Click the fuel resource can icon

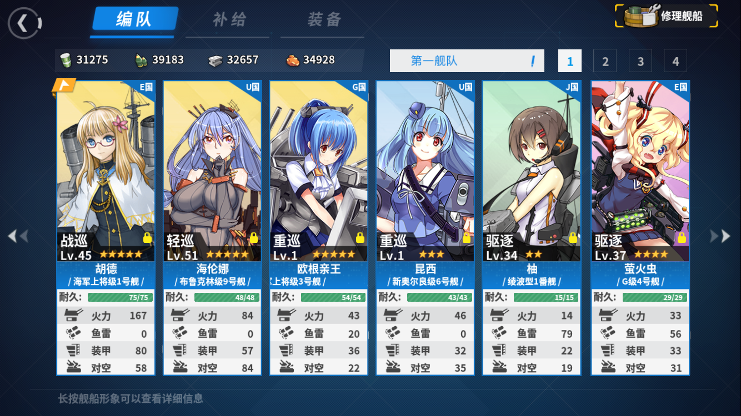click(66, 60)
